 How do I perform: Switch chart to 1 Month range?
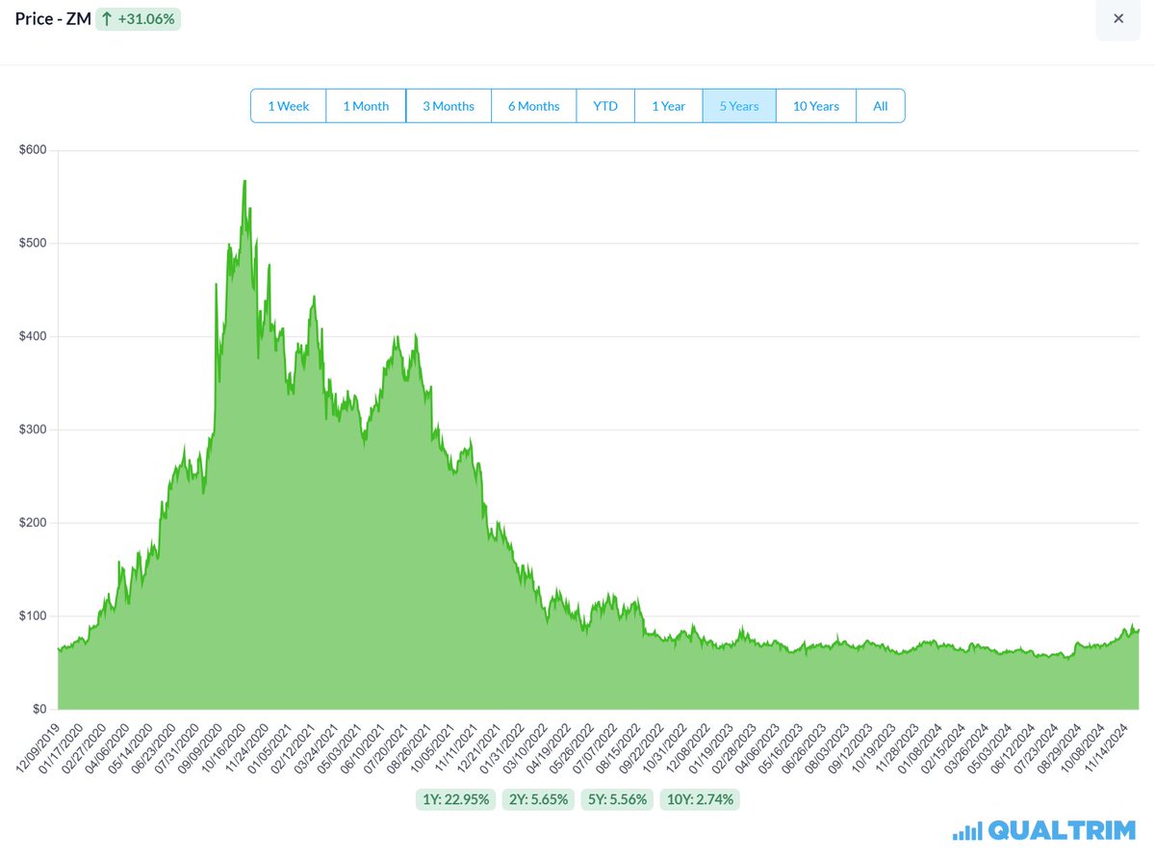pos(366,106)
